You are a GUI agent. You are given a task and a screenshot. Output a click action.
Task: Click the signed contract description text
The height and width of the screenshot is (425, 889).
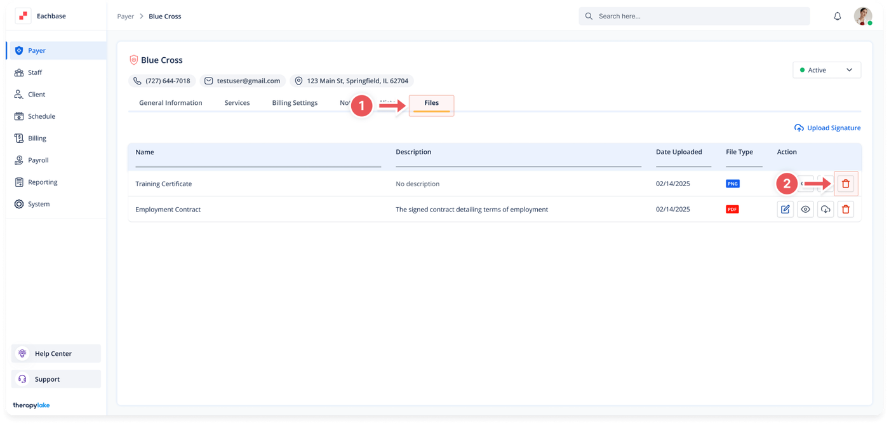[472, 209]
